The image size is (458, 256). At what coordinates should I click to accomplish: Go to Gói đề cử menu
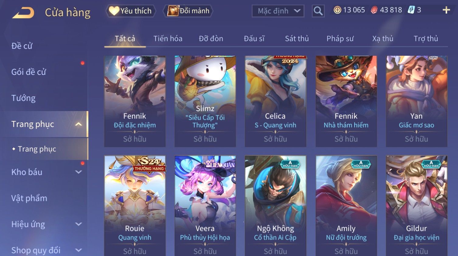coord(29,72)
